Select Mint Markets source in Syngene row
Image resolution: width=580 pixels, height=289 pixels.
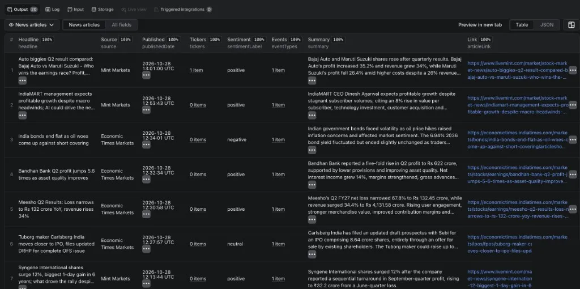pos(116,279)
